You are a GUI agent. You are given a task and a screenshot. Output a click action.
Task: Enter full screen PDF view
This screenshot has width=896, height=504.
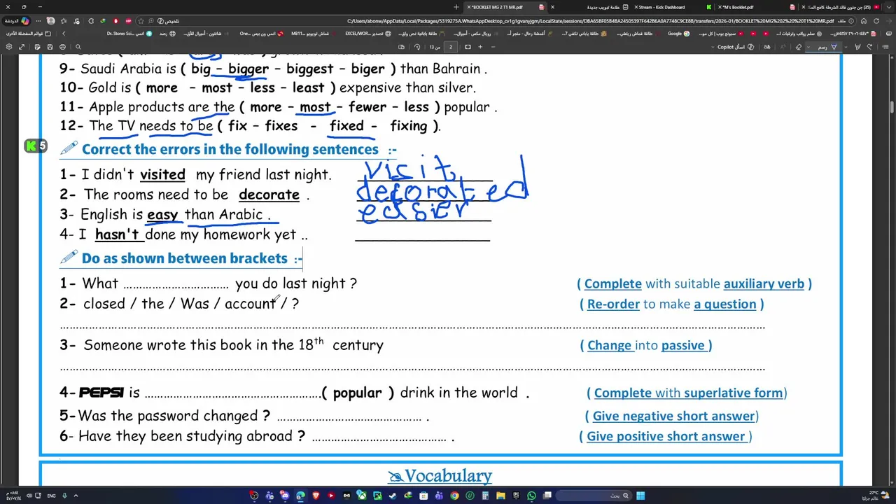coord(22,47)
